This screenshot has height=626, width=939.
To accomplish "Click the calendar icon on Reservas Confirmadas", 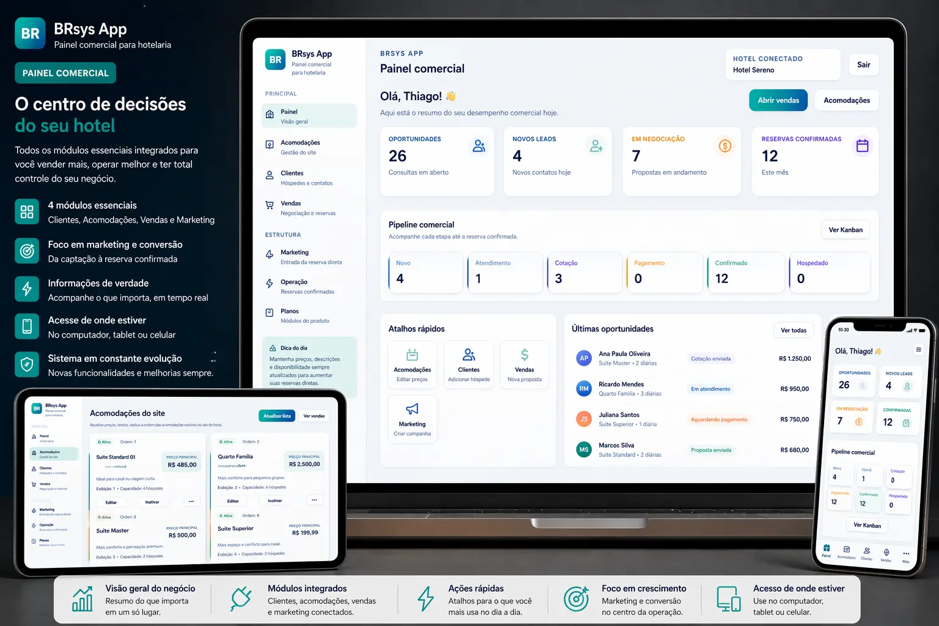I will [x=862, y=146].
